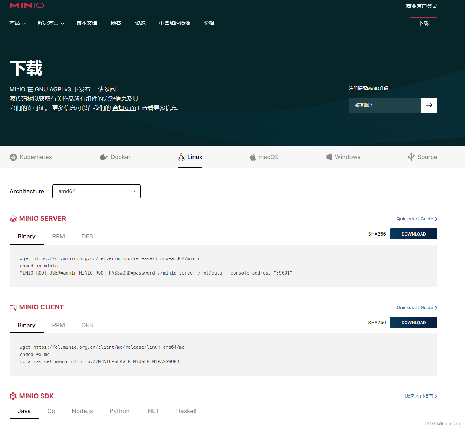Switch to the macOS platform tab

pyautogui.click(x=264, y=157)
